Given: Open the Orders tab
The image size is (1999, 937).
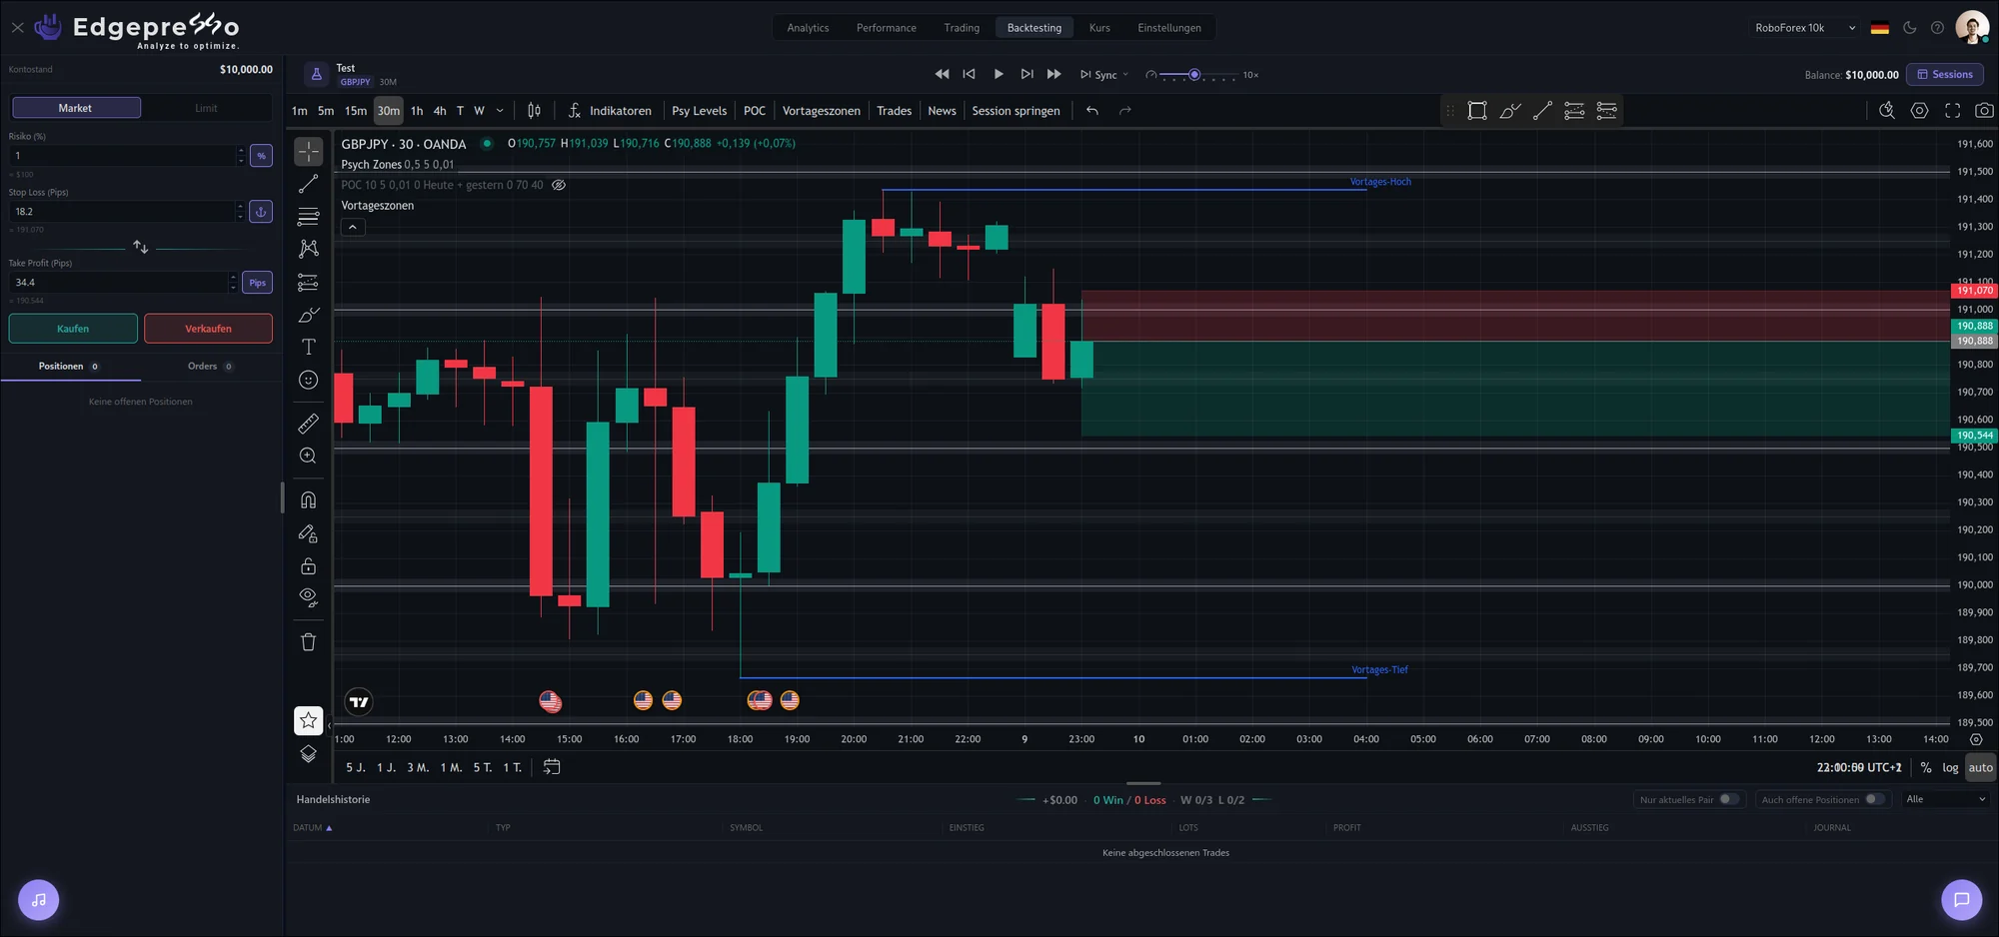Looking at the screenshot, I should click(x=210, y=367).
